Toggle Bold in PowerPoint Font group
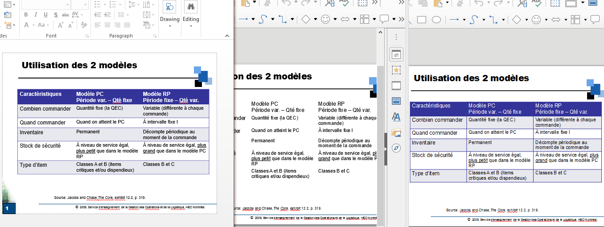 click(26, 15)
